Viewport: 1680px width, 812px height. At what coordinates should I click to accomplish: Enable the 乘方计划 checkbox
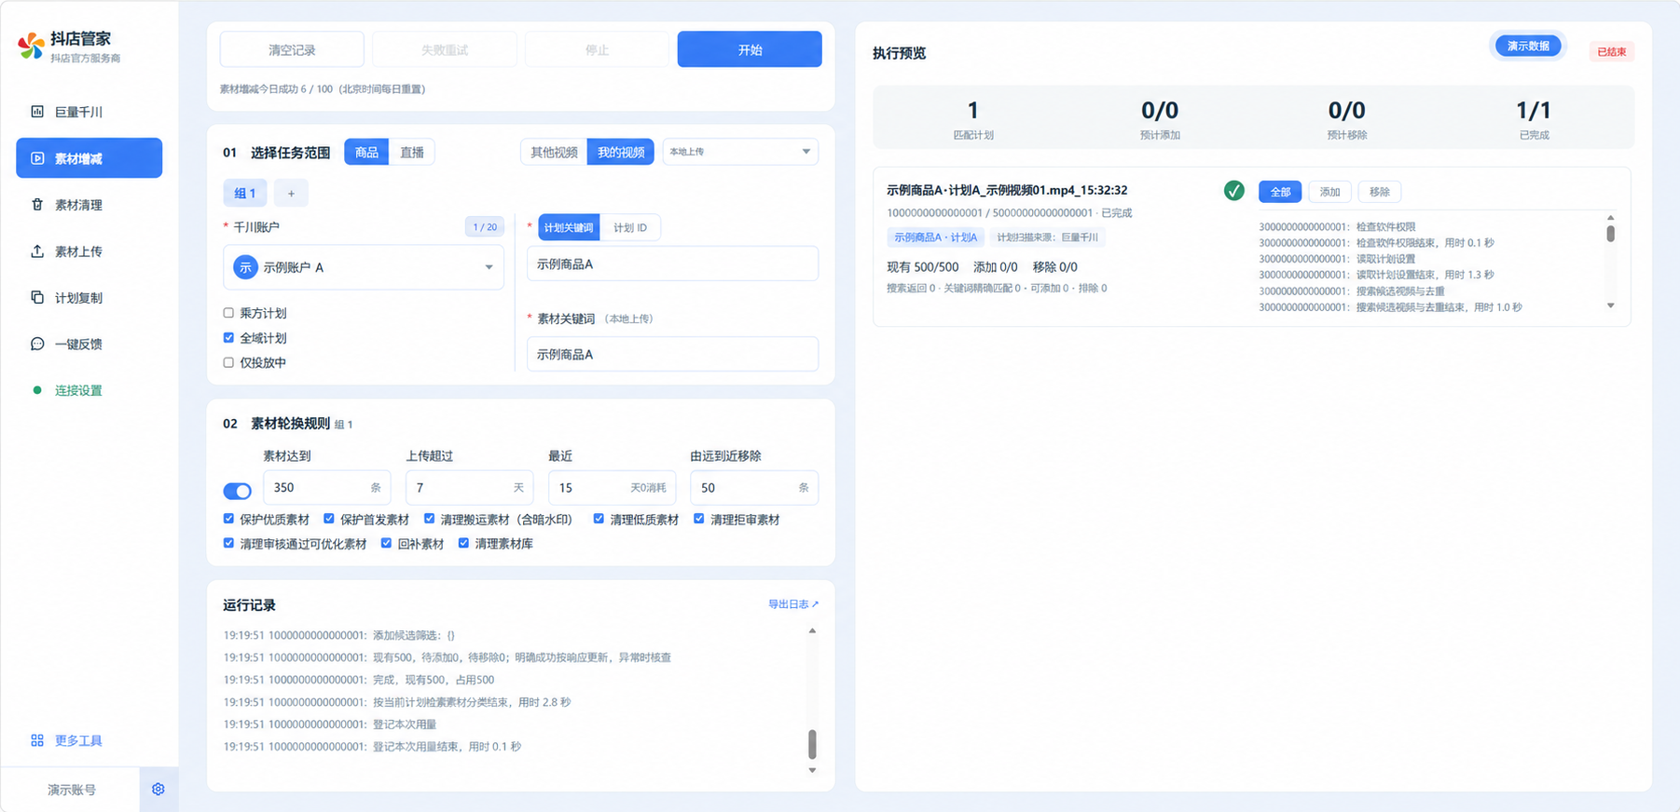[228, 313]
